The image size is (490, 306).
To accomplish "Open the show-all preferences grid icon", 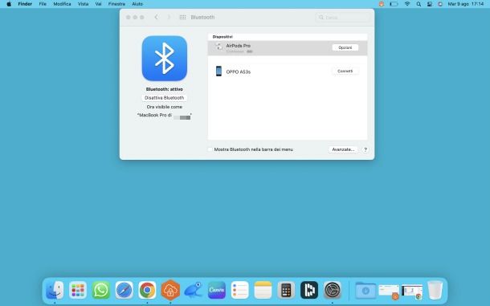I will 182,17.
